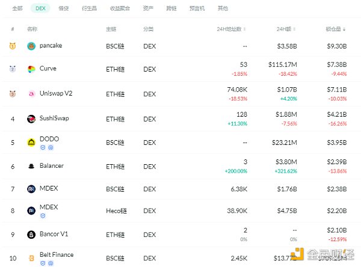The width and height of the screenshot is (361, 267).
Task: Switch to the 借贷 tab
Action: [64, 8]
